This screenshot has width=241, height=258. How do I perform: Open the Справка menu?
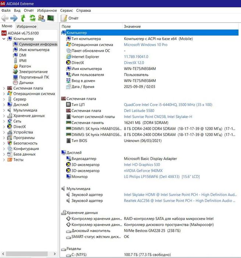pyautogui.click(x=84, y=11)
